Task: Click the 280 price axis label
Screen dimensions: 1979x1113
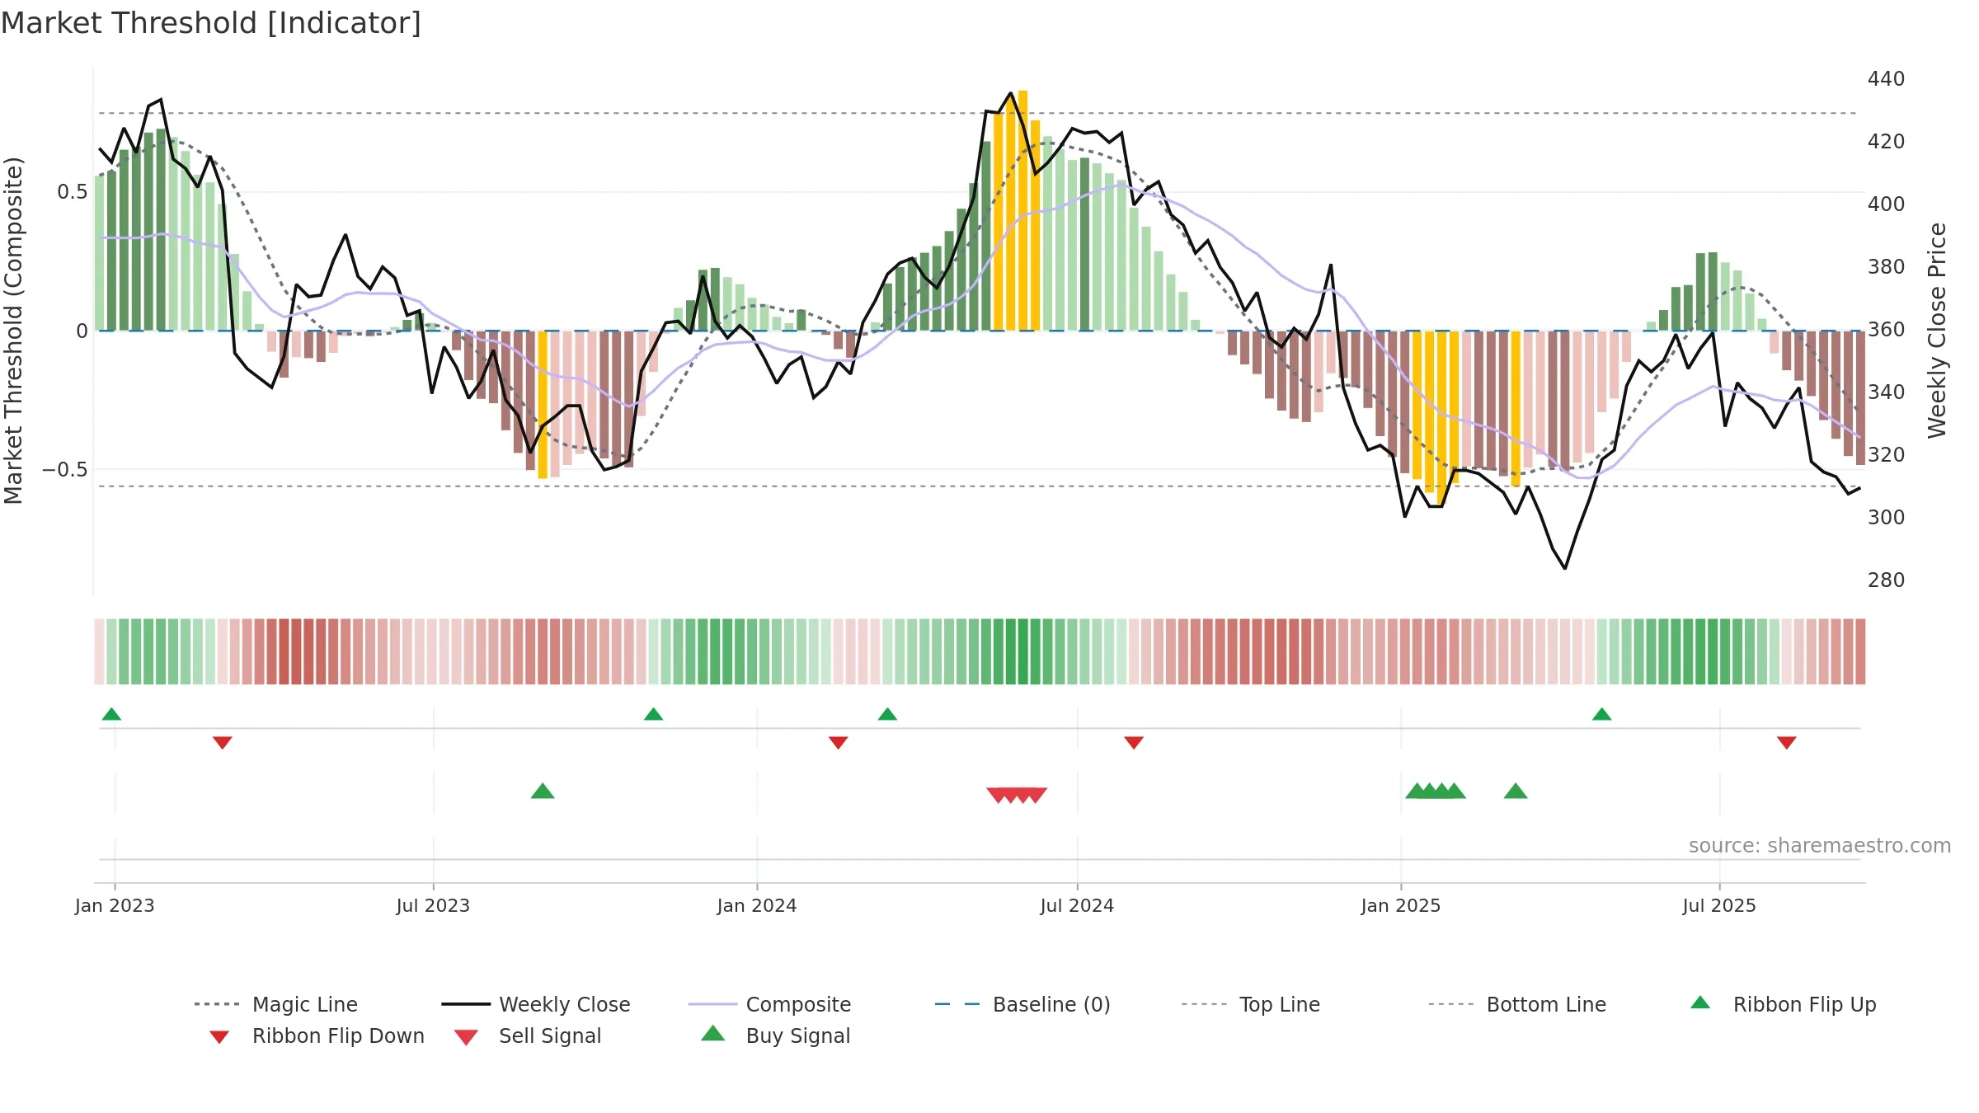Action: point(1887,580)
